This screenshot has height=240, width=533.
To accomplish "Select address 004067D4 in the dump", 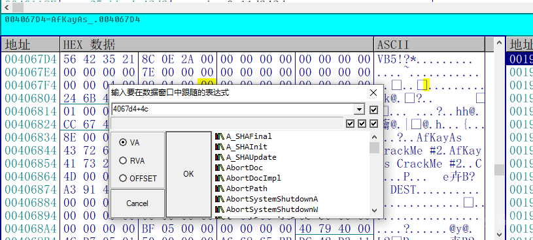I will (x=31, y=59).
